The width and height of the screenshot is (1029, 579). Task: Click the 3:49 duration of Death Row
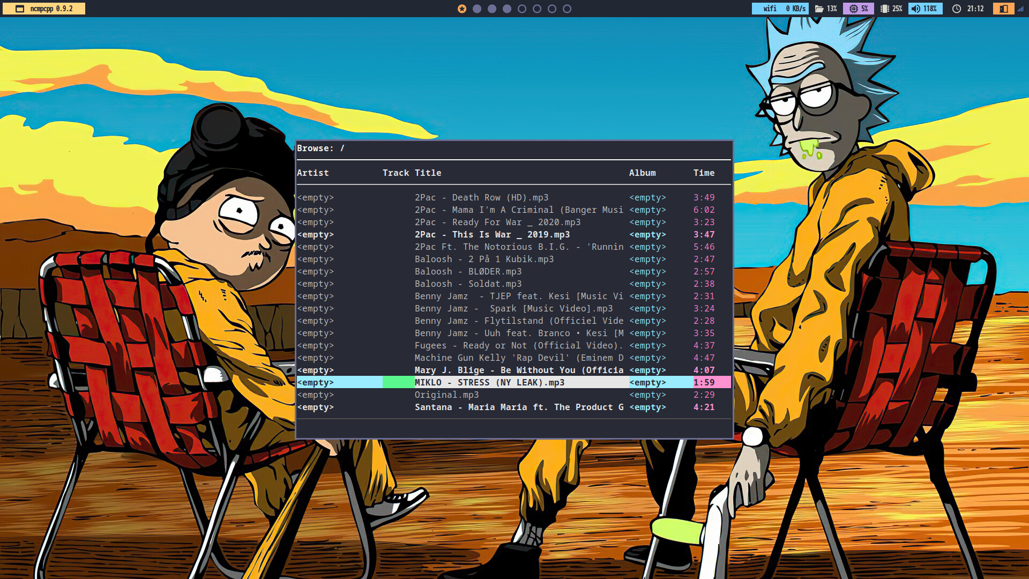pyautogui.click(x=704, y=197)
